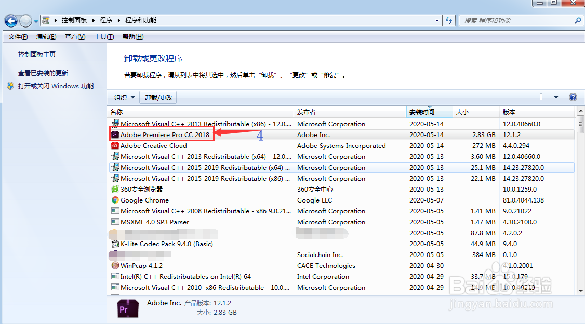Click the 360安全浏览器 icon
Viewport: 585px width, 324px height.
[115, 189]
